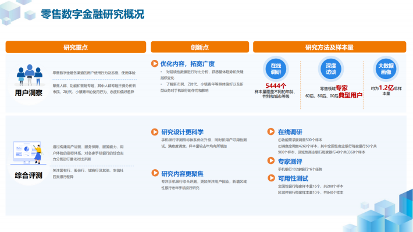Click the red 典型用户 text

coord(350,95)
